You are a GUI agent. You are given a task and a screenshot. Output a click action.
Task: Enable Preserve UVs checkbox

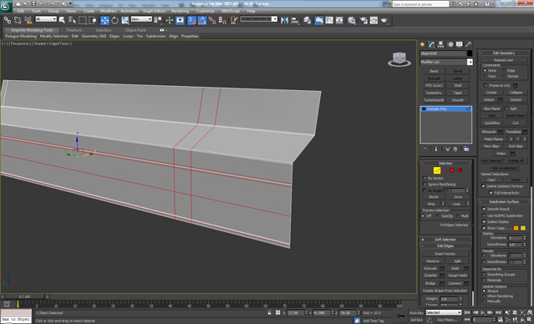coord(486,85)
